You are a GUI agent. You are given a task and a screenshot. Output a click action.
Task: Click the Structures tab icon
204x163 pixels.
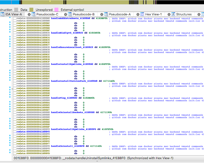[173, 14]
